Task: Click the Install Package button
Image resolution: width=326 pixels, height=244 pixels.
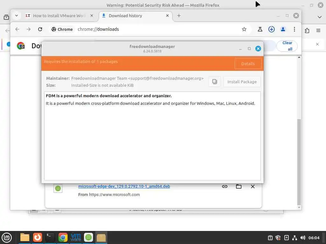Action: [242, 82]
